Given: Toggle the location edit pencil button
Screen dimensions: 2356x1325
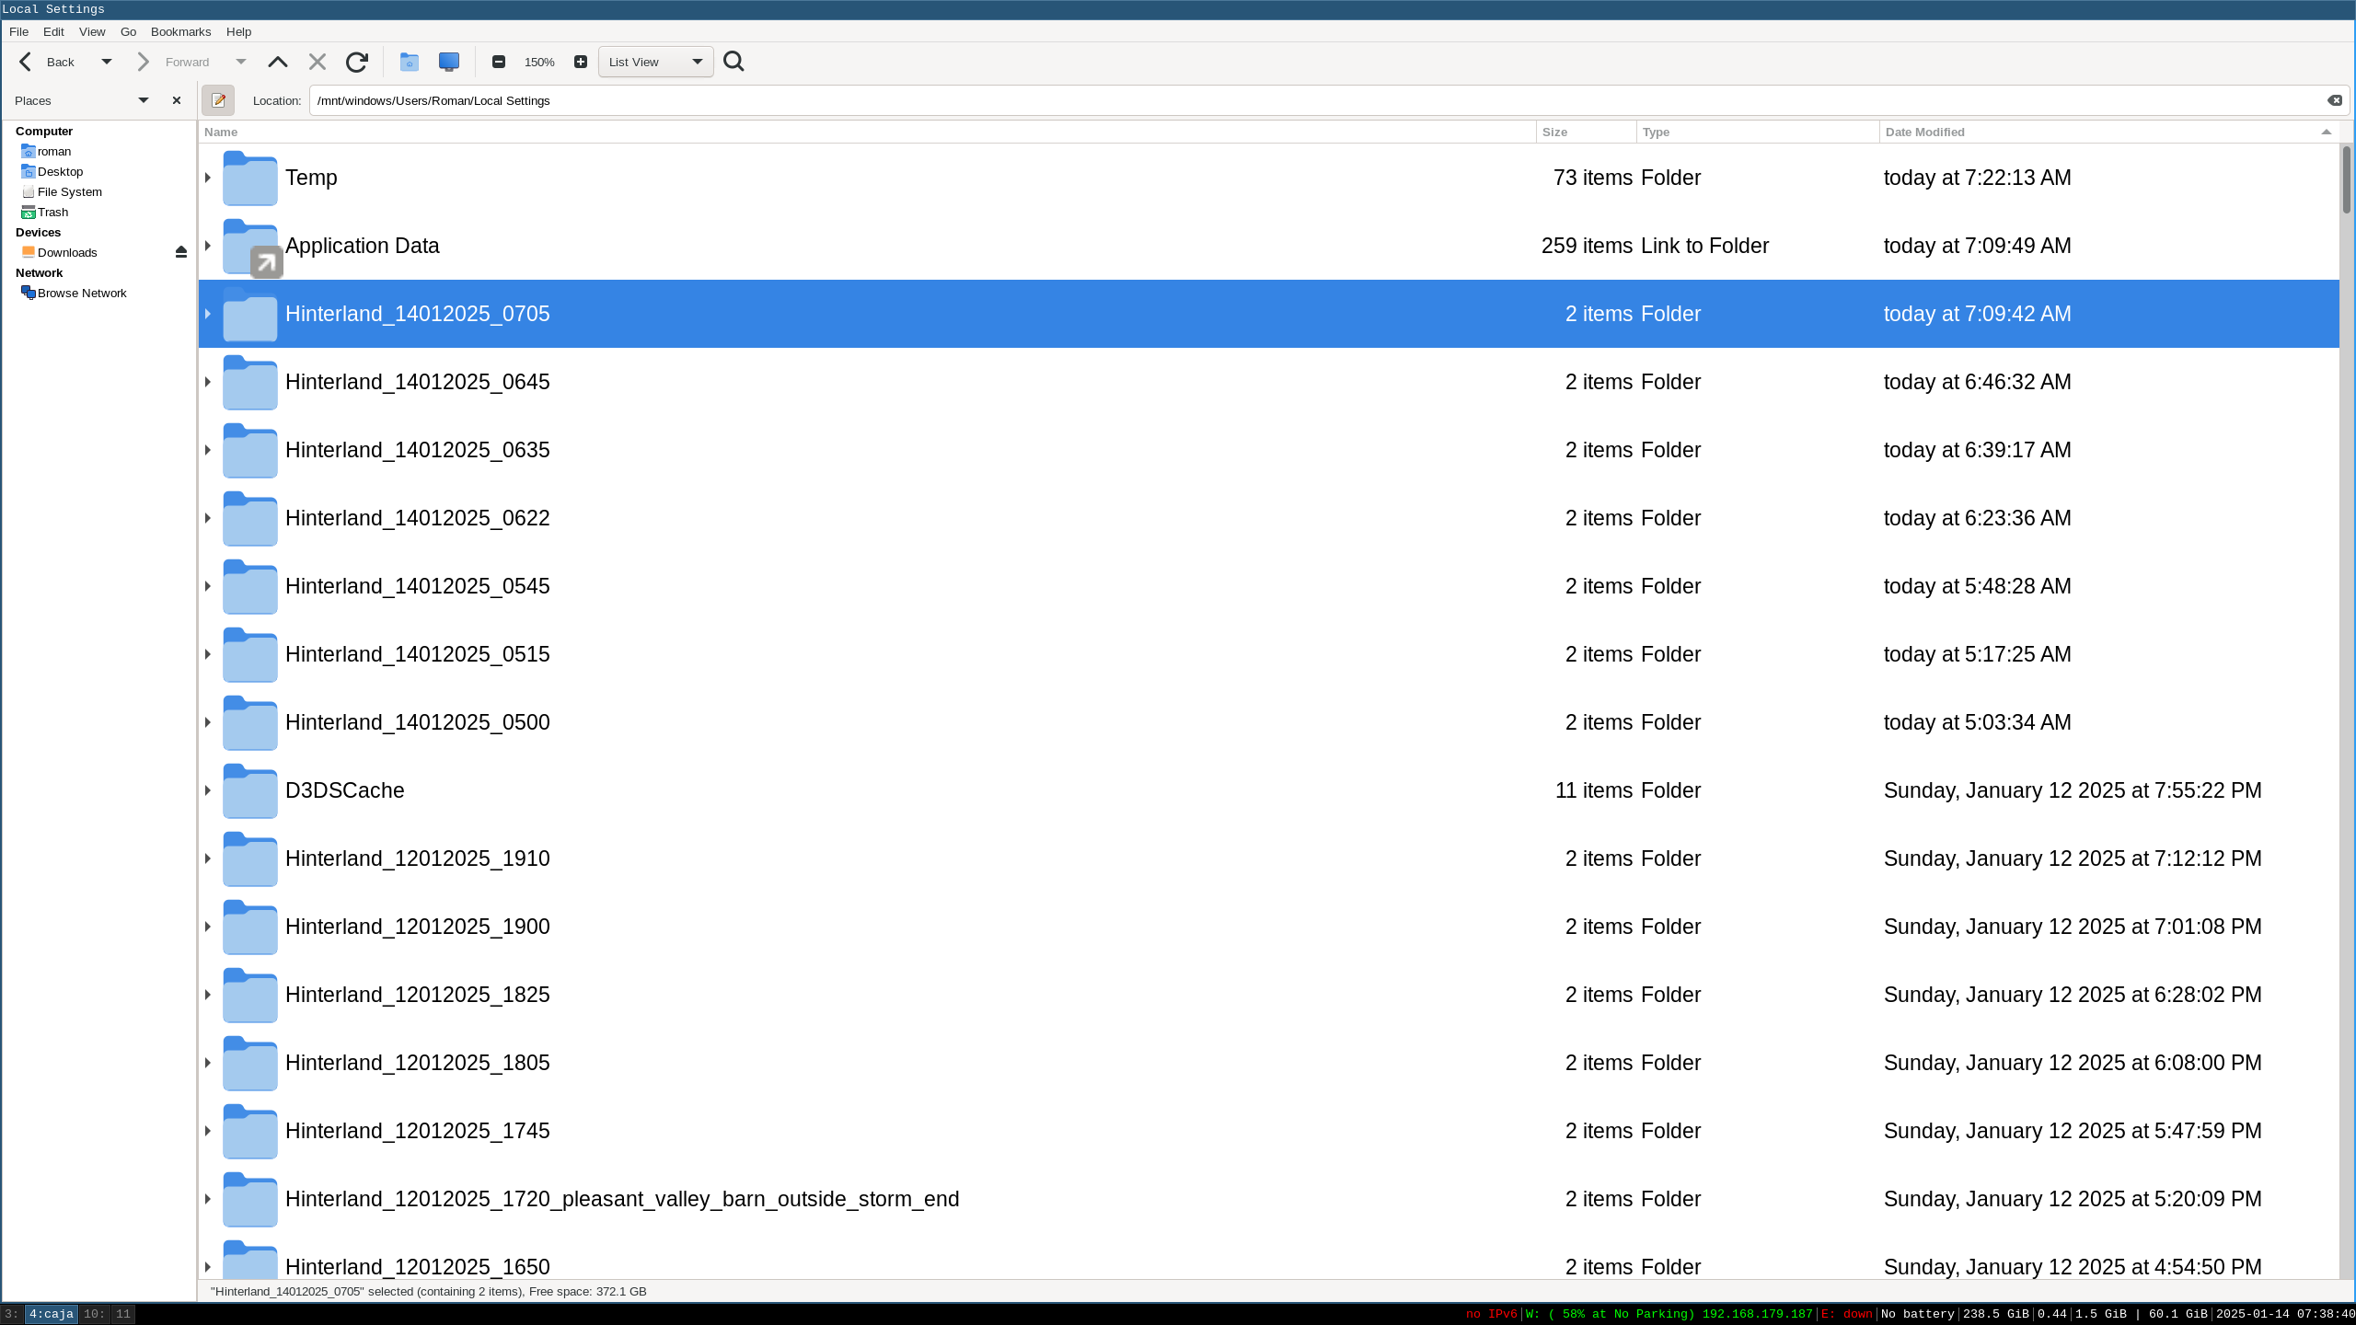Looking at the screenshot, I should [x=219, y=100].
